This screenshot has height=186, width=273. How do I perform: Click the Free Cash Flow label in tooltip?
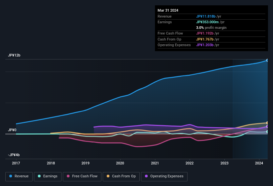point(170,33)
